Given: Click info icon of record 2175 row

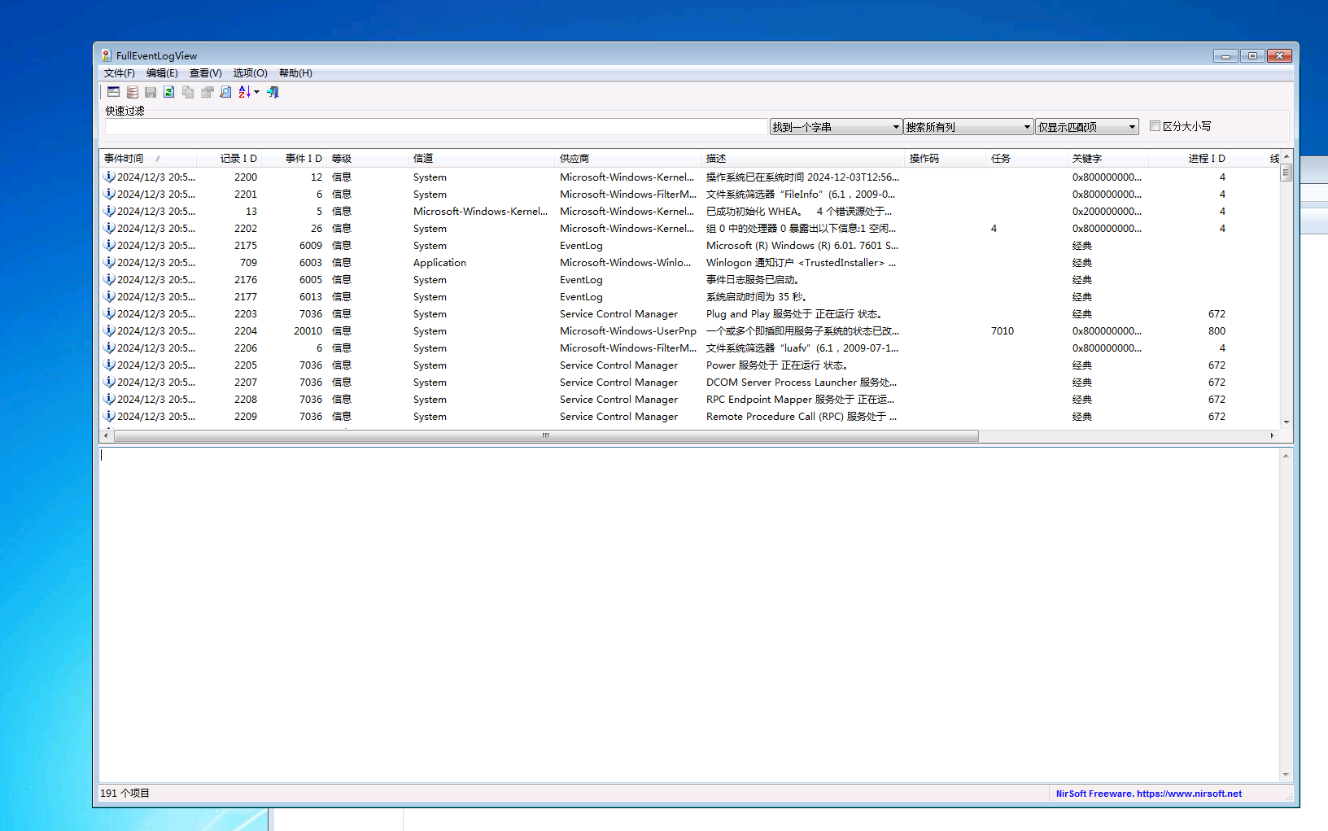Looking at the screenshot, I should (109, 245).
